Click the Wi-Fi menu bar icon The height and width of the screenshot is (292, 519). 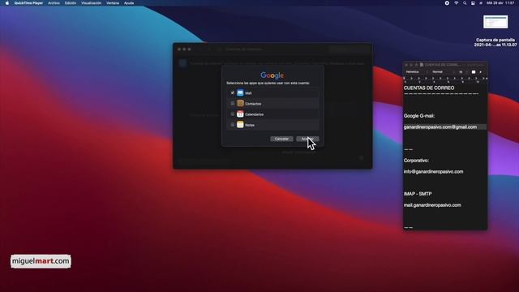[x=456, y=3]
